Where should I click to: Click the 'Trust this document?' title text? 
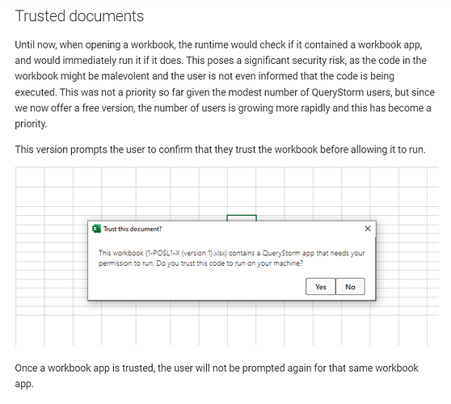(x=133, y=229)
